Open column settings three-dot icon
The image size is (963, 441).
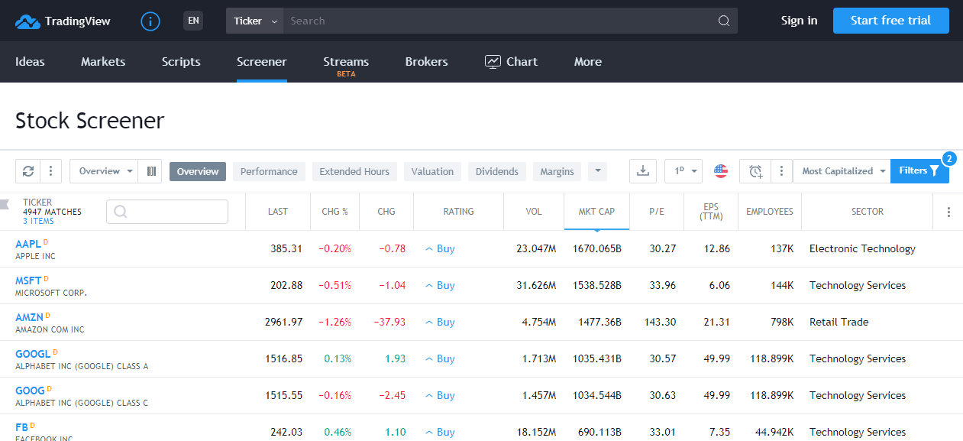pyautogui.click(x=948, y=212)
